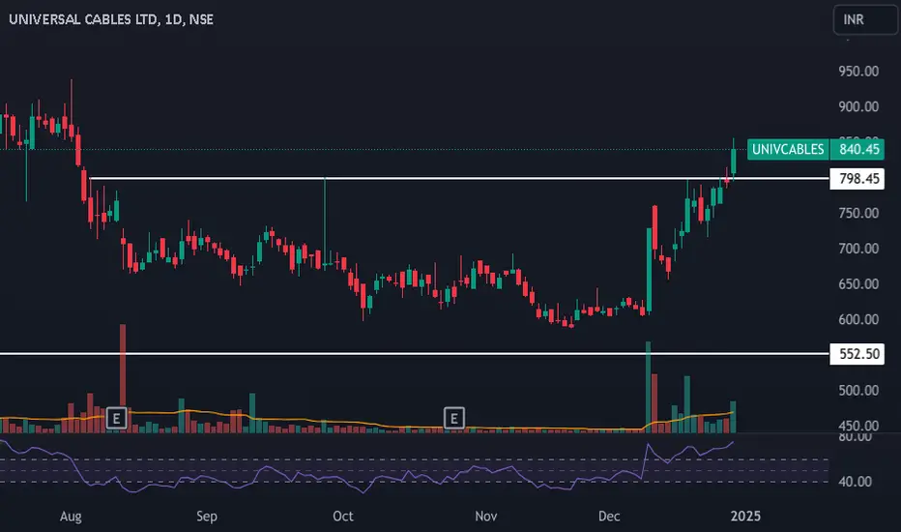Click the 600.00 price axis value
Screen dimensions: 901x532
click(857, 320)
